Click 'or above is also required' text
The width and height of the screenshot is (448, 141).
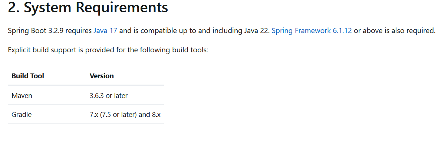point(395,30)
